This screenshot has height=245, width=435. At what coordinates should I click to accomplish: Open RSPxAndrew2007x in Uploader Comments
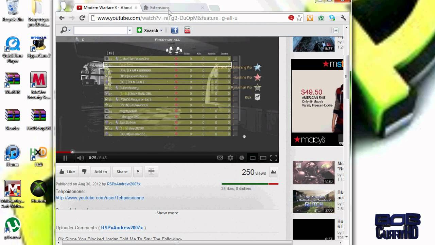click(x=122, y=228)
